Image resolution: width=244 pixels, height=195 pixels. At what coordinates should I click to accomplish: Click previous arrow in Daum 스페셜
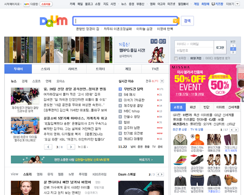pos(158,174)
